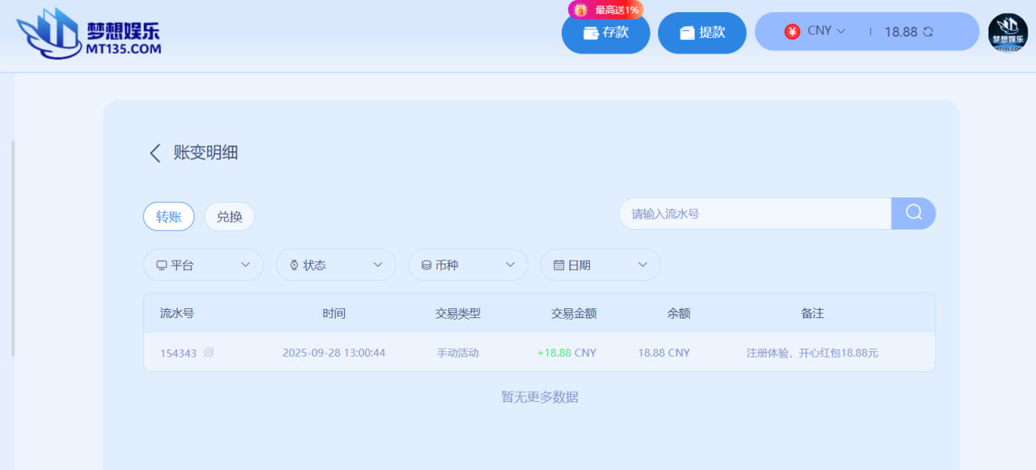Screen dimensions: 1036x470
Task: Switch to the 兑换 tab
Action: coord(229,217)
